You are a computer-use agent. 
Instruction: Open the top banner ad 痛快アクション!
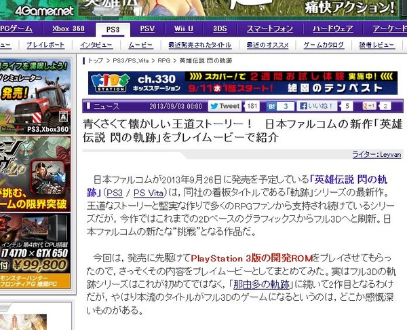click(237, 8)
